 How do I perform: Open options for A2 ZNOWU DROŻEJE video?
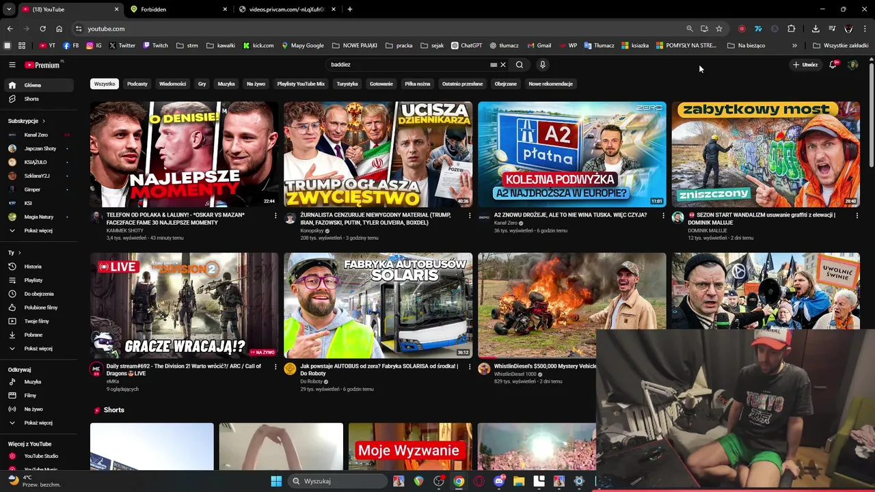[x=663, y=215]
